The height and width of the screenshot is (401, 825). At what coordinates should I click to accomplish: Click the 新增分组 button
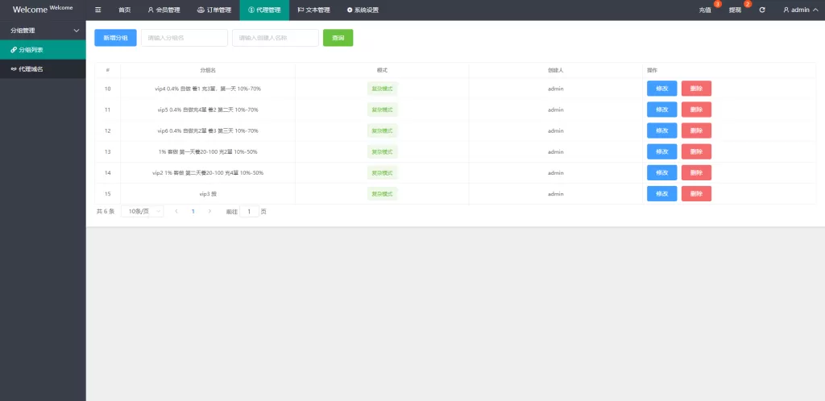[x=115, y=38]
